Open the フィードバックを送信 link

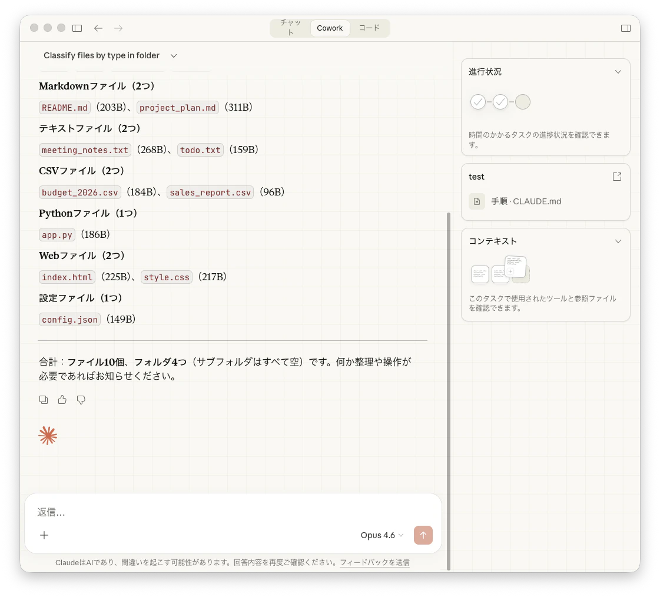[374, 562]
